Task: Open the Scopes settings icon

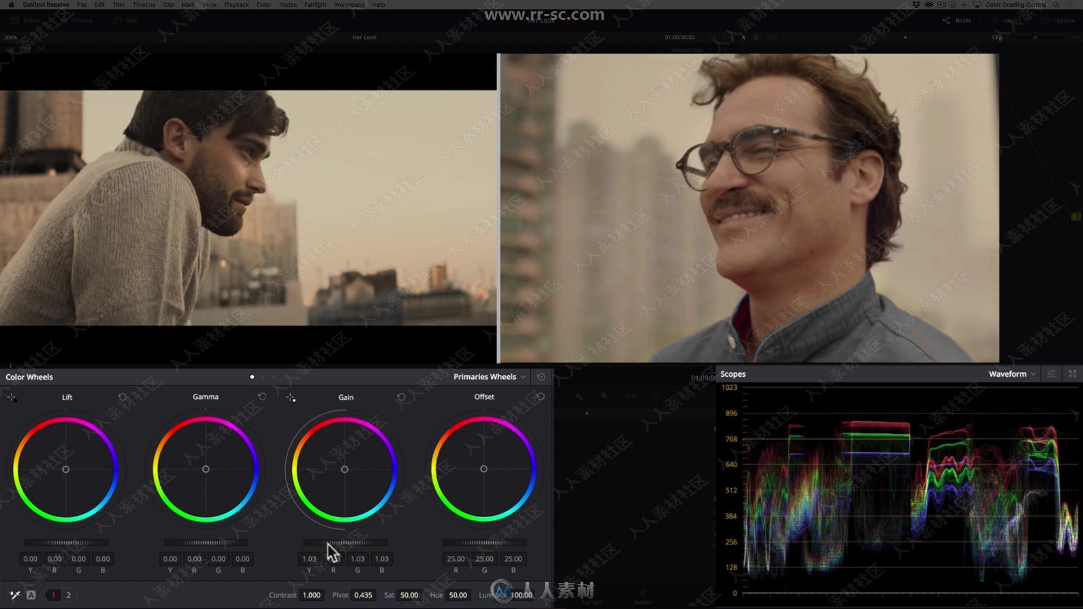Action: [1051, 374]
